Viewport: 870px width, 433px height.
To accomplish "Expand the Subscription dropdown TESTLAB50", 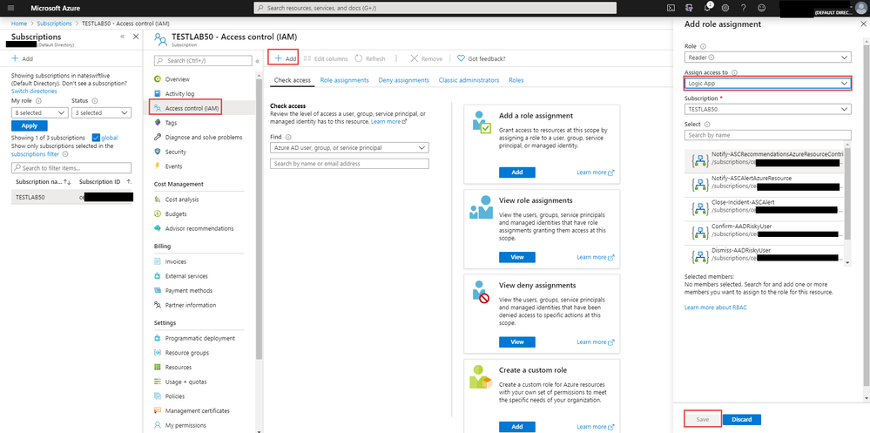I will tap(768, 110).
